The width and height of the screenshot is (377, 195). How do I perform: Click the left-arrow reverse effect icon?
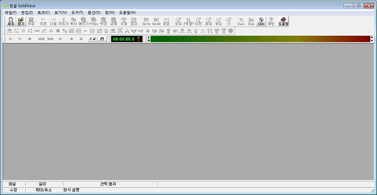pos(85,31)
